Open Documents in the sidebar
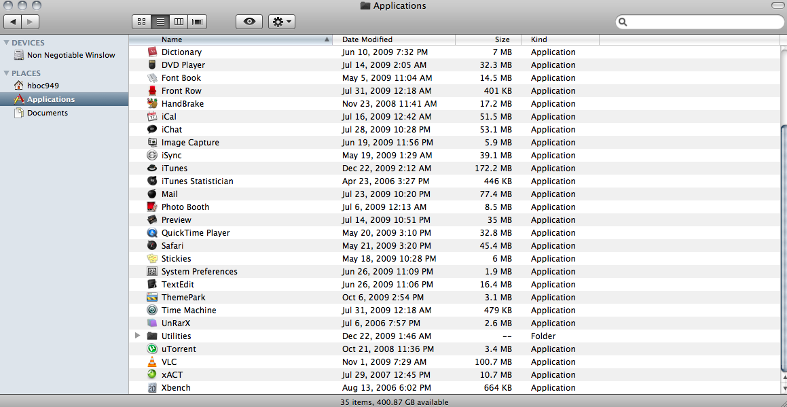 (x=65, y=113)
